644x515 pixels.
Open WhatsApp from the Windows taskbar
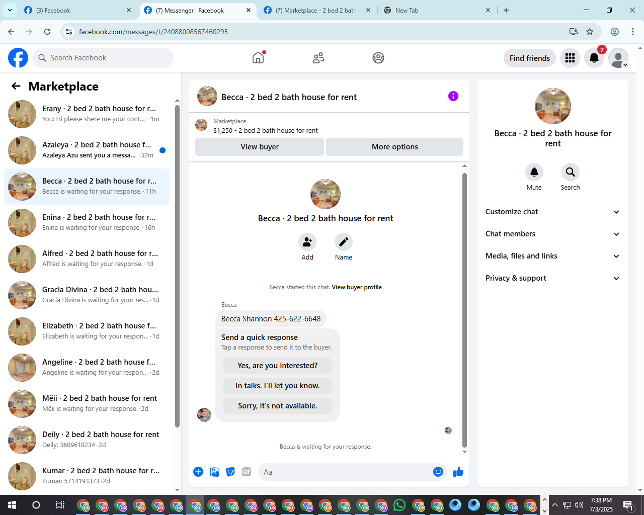pos(399,505)
